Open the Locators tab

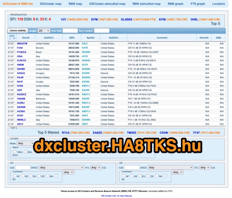(x=218, y=4)
